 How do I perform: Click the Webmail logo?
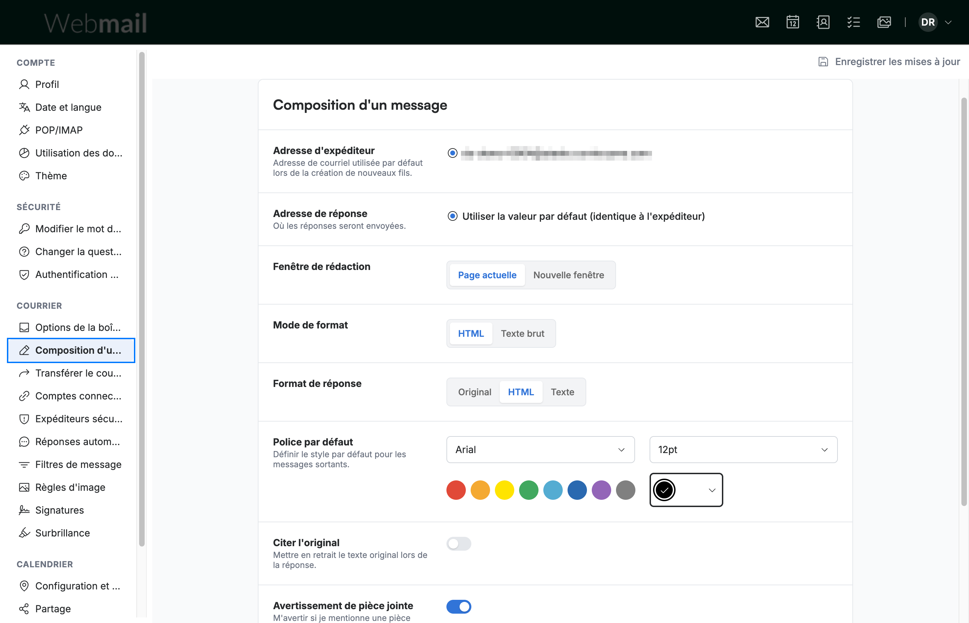coord(96,22)
